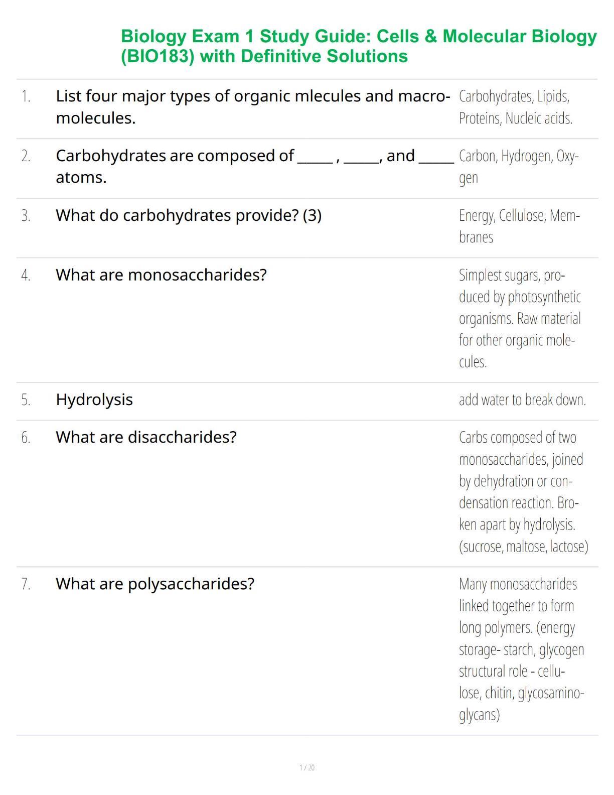The height and width of the screenshot is (795, 614).
Task: Click the item number 6 label
Action: [x=26, y=438]
